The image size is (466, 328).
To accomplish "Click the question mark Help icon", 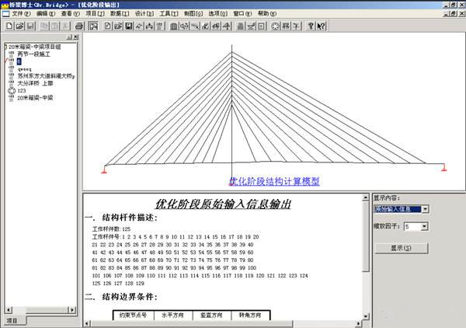I will (311, 26).
